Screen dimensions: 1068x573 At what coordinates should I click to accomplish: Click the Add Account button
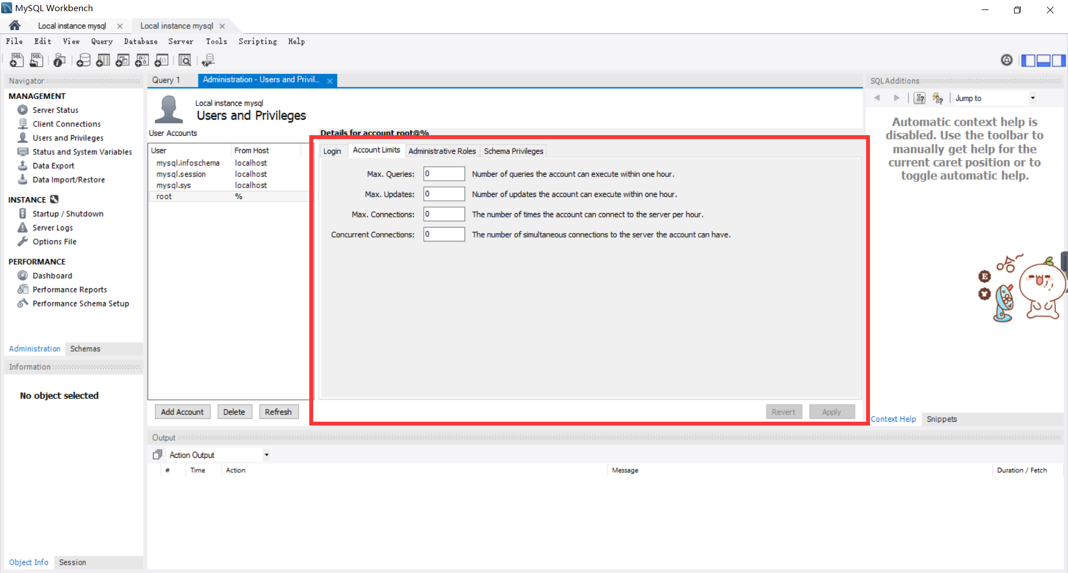pyautogui.click(x=182, y=412)
